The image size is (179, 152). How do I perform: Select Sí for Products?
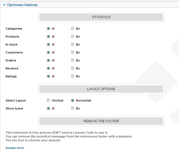[x=48, y=36]
